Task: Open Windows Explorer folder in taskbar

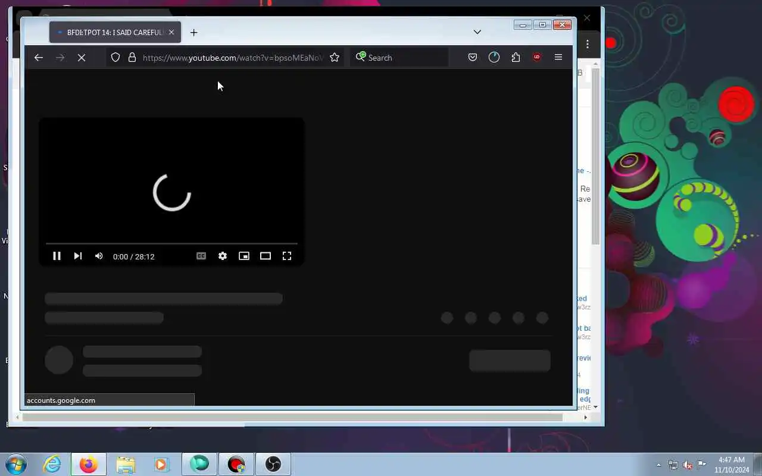Action: [126, 464]
